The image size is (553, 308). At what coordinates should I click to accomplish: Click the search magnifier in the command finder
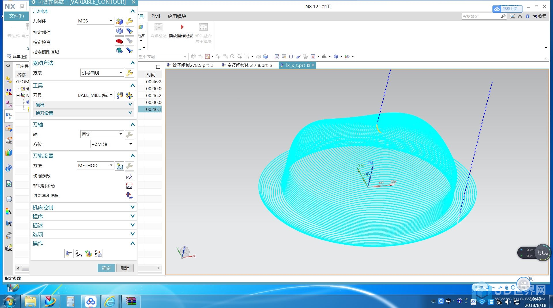pos(503,16)
